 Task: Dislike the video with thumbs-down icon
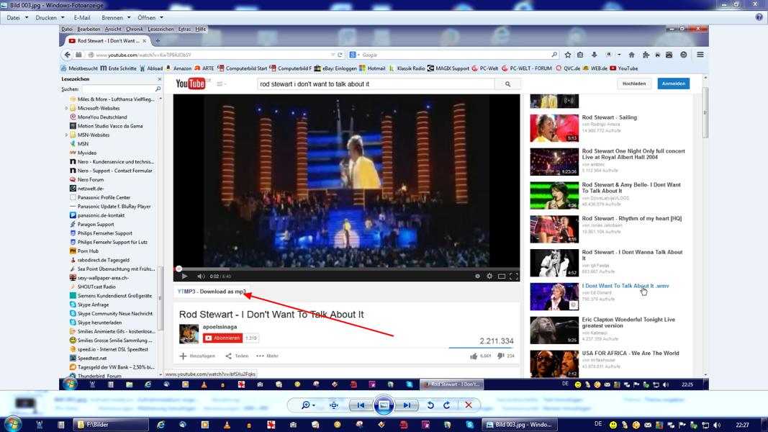[x=500, y=356]
